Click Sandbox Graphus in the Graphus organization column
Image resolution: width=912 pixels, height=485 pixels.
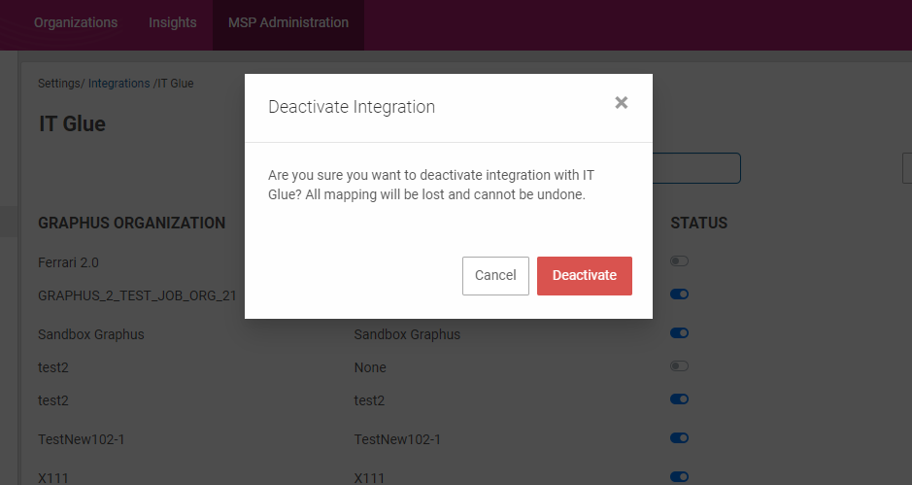click(90, 334)
